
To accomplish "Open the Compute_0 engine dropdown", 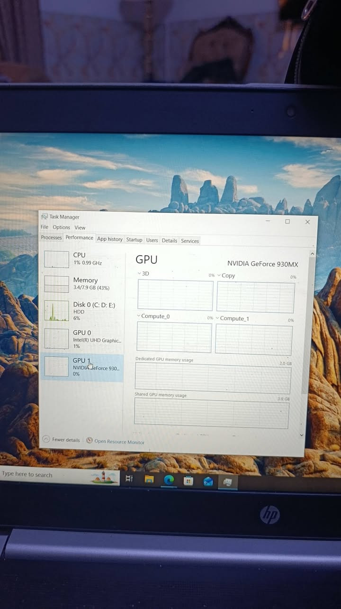I will [153, 316].
